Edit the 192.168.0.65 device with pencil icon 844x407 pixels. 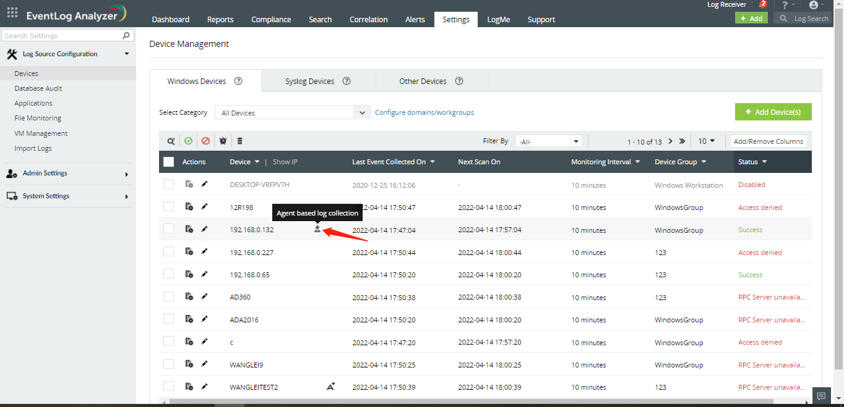(205, 274)
